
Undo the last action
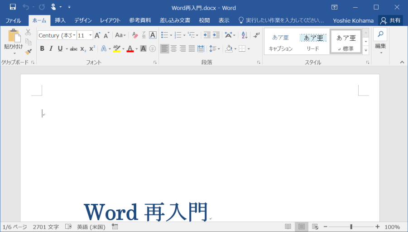(x=26, y=7)
